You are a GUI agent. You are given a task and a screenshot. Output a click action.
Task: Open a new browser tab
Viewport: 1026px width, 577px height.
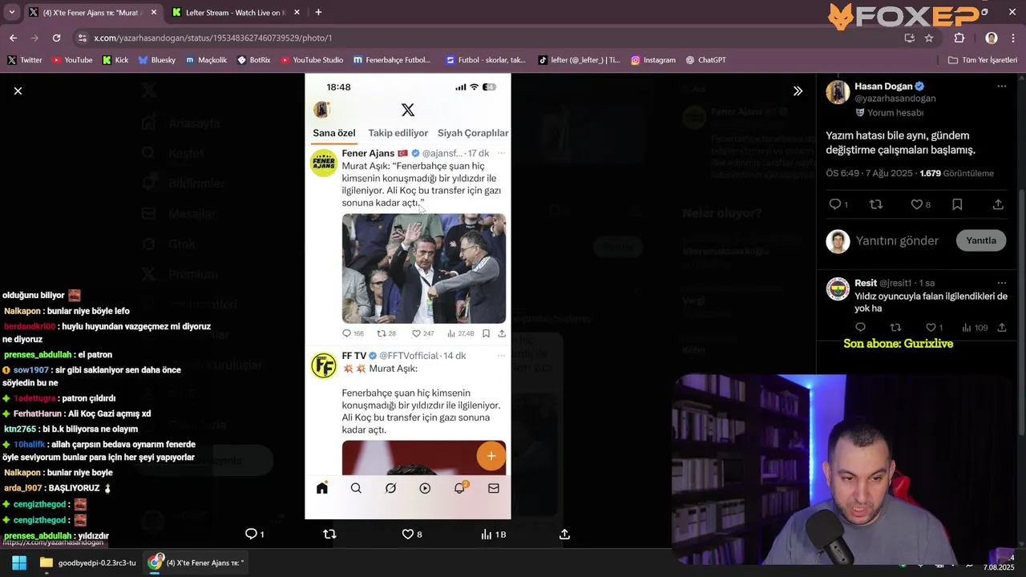click(x=318, y=12)
